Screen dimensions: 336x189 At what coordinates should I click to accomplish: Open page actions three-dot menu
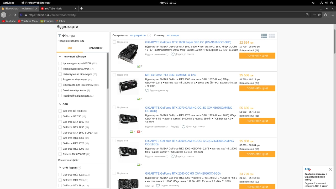pos(314,15)
